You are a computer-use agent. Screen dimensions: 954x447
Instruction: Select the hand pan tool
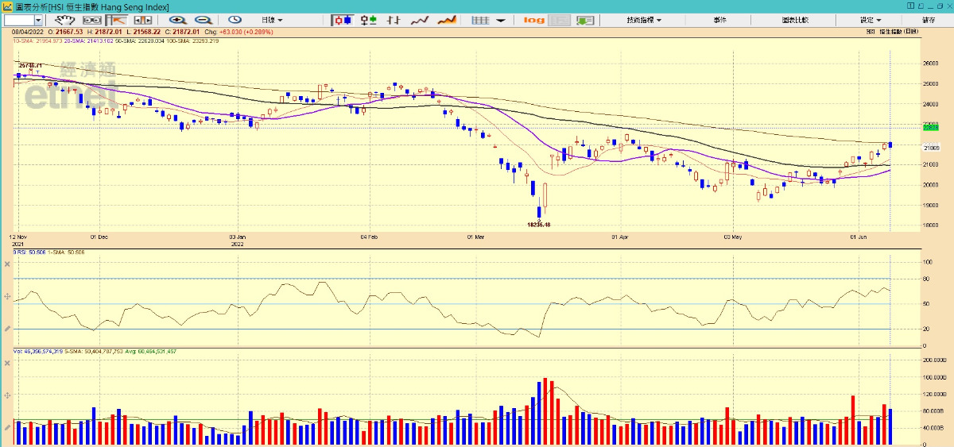pos(66,19)
